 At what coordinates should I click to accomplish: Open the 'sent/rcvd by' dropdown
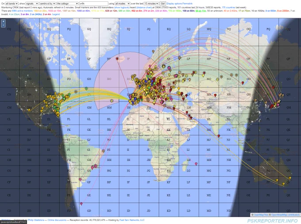point(47,4)
